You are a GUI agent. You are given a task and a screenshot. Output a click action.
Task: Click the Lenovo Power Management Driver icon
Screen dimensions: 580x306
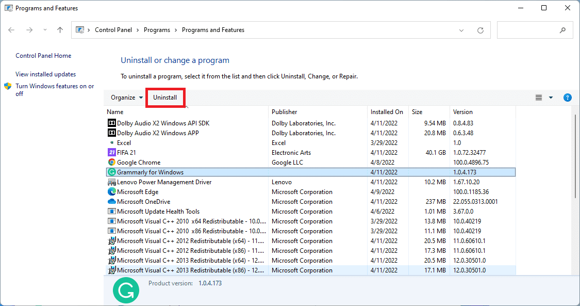pyautogui.click(x=111, y=182)
